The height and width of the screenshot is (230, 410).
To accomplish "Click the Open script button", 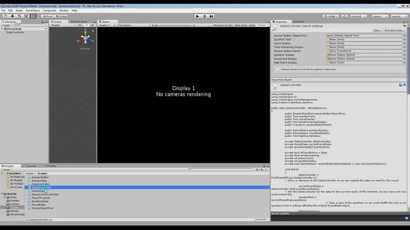I will pyautogui.click(x=377, y=30).
